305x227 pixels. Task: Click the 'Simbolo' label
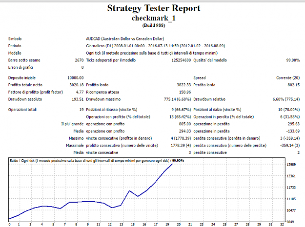15,38
